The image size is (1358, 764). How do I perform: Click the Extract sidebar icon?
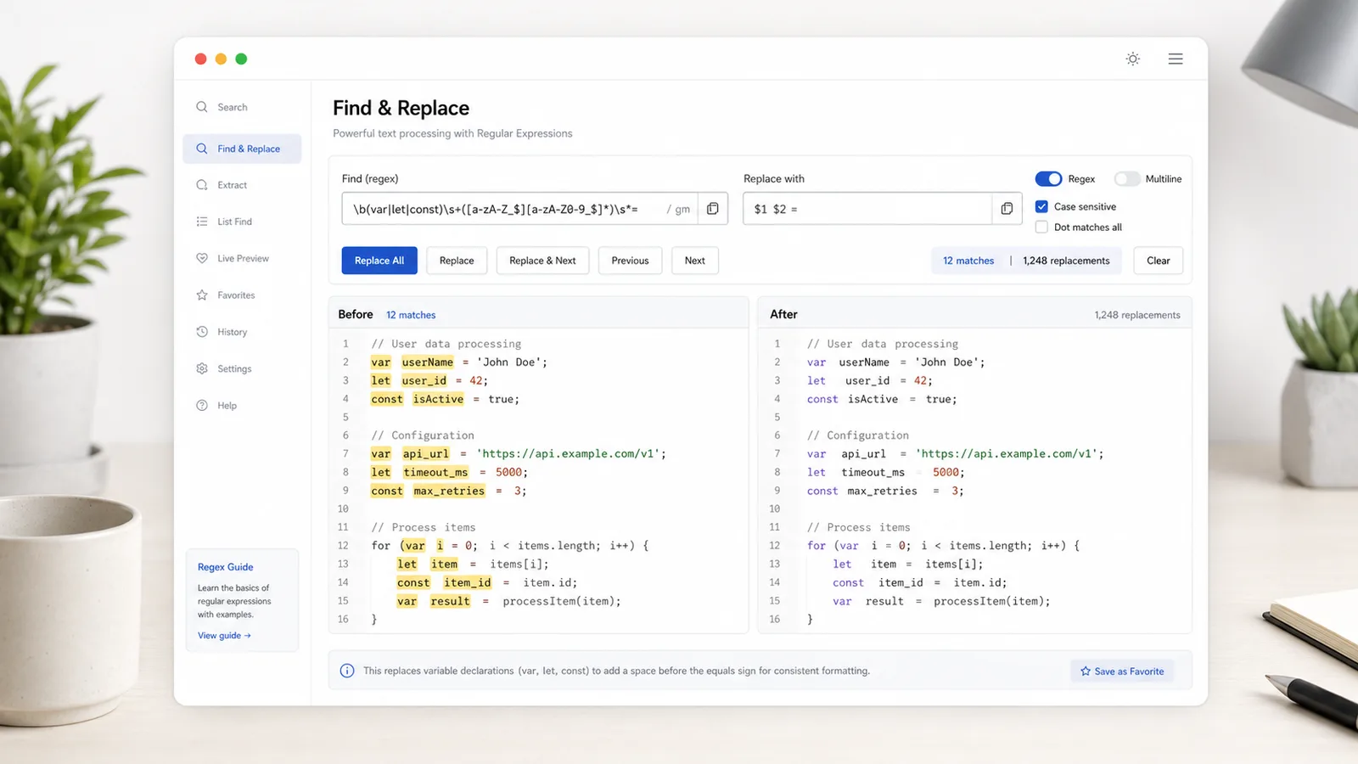point(202,185)
